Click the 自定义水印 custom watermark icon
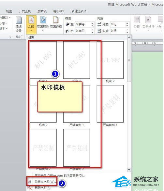Image resolution: width=164 pixels, height=191 pixels. (x=29, y=182)
